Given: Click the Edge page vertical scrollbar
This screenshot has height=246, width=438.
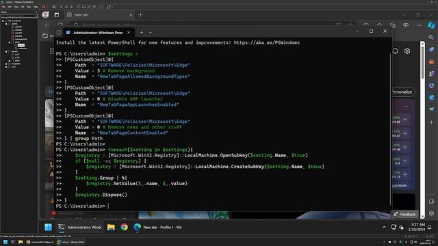Looking at the screenshot, I should coord(423,130).
